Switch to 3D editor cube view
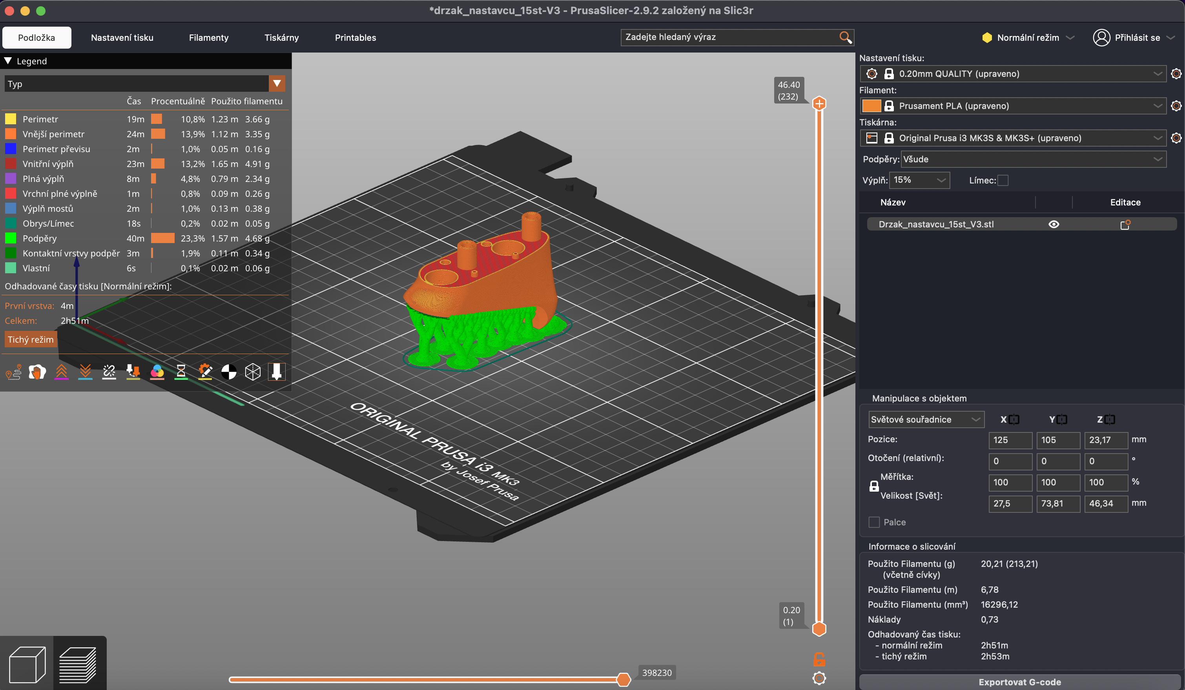This screenshot has height=690, width=1185. pos(27,664)
